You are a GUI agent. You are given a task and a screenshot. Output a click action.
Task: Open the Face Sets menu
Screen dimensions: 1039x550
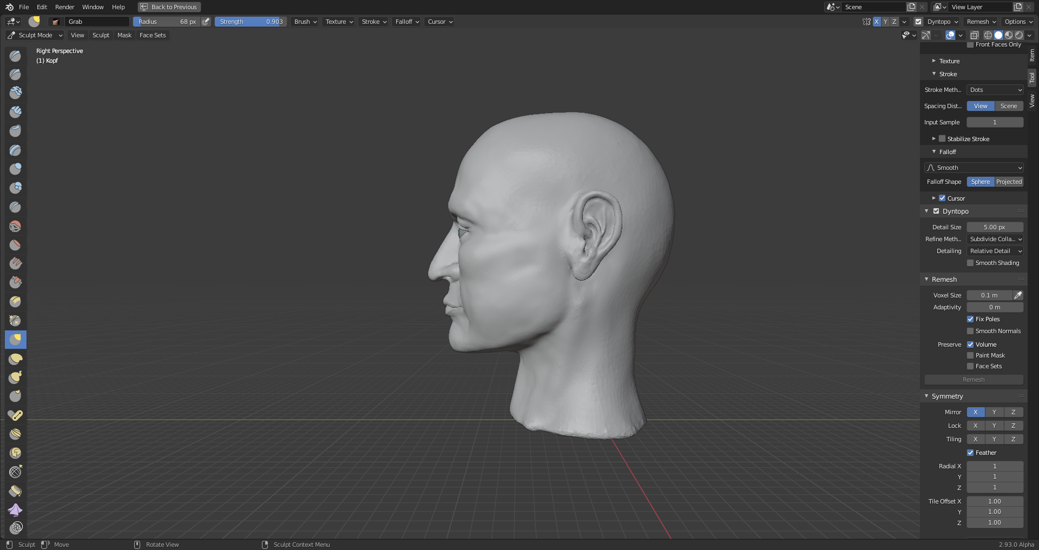click(153, 35)
